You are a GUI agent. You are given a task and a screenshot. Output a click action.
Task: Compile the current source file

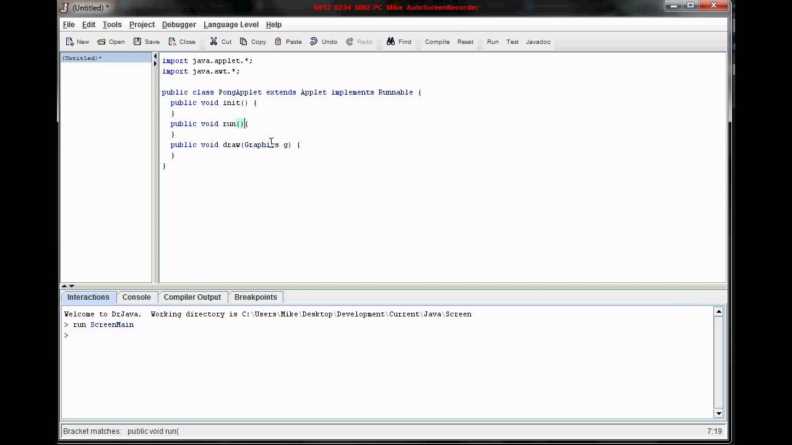[437, 42]
